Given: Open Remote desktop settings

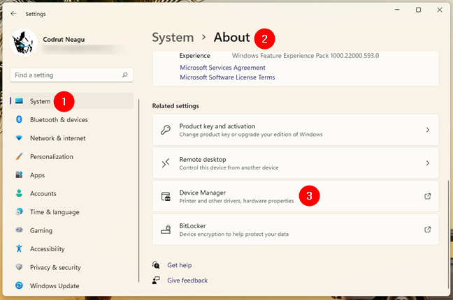Looking at the screenshot, I should tap(296, 163).
